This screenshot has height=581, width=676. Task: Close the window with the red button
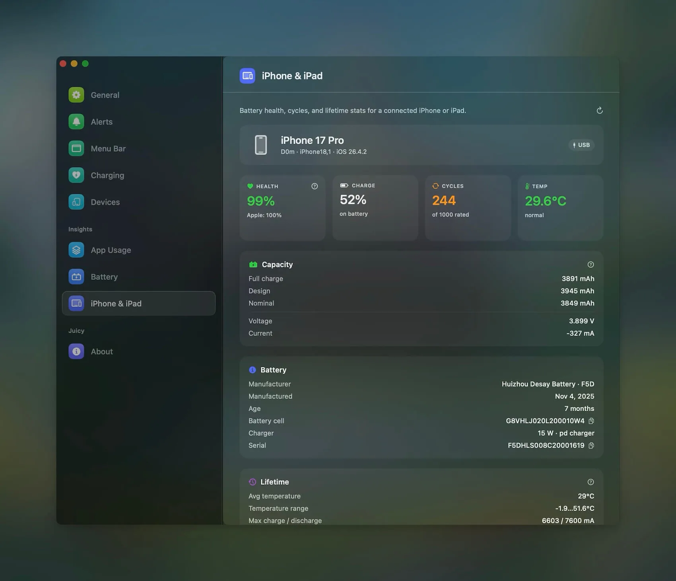63,64
